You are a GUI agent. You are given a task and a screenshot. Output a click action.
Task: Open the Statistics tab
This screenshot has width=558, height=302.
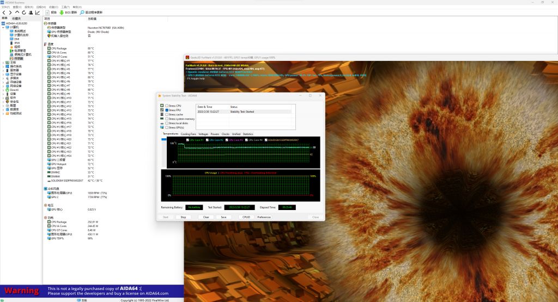pos(248,134)
